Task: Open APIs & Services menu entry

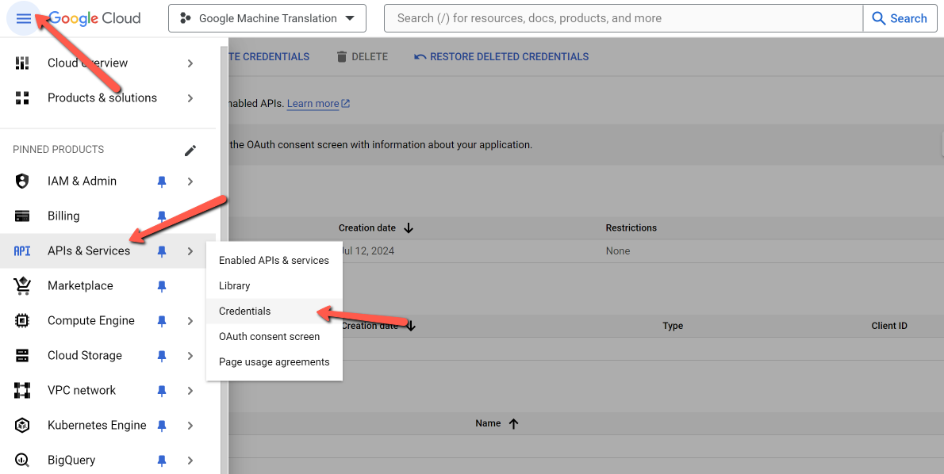Action: [108, 250]
